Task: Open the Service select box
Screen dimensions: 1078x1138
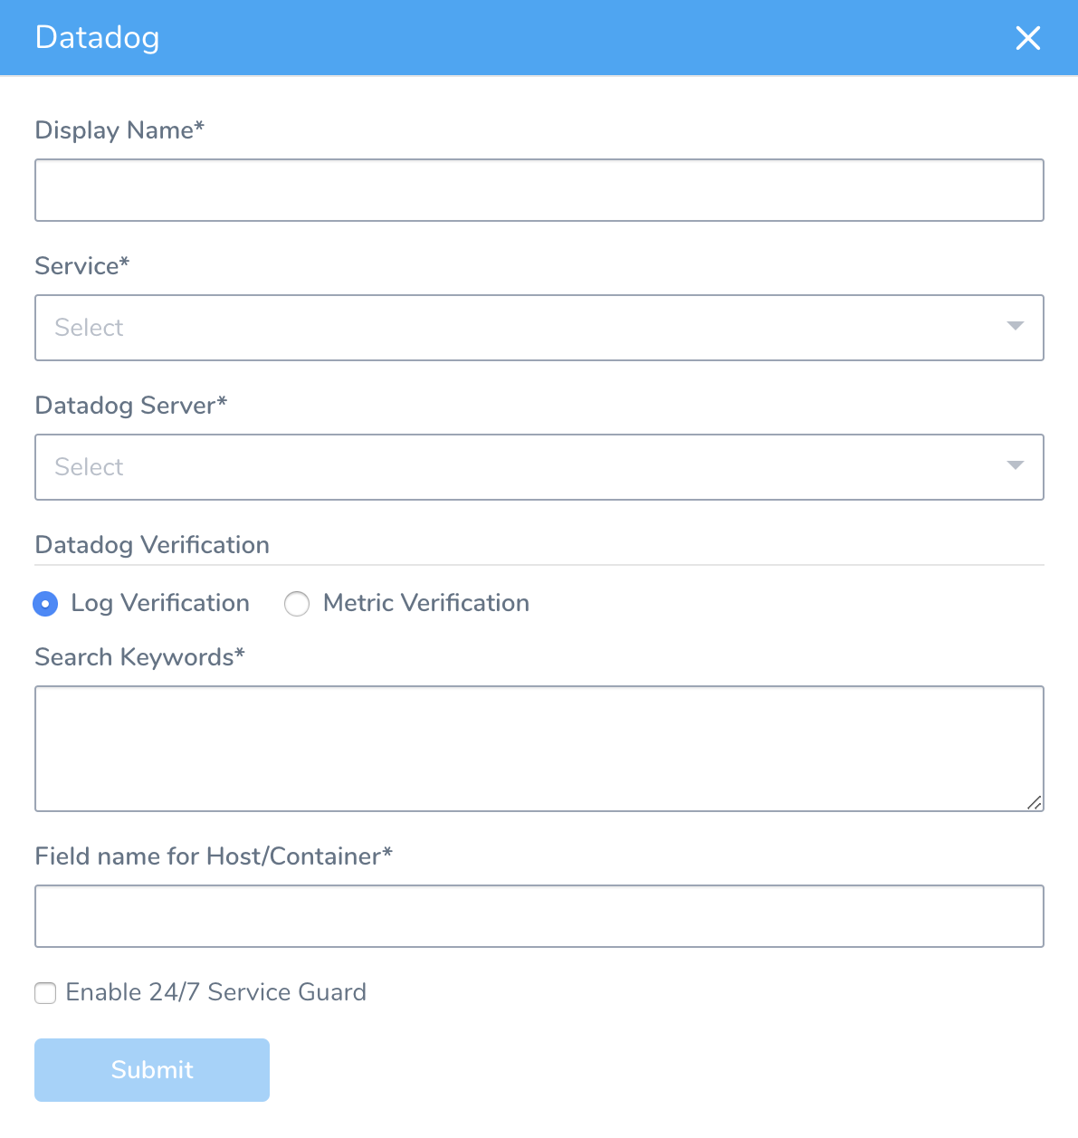Action: (539, 328)
